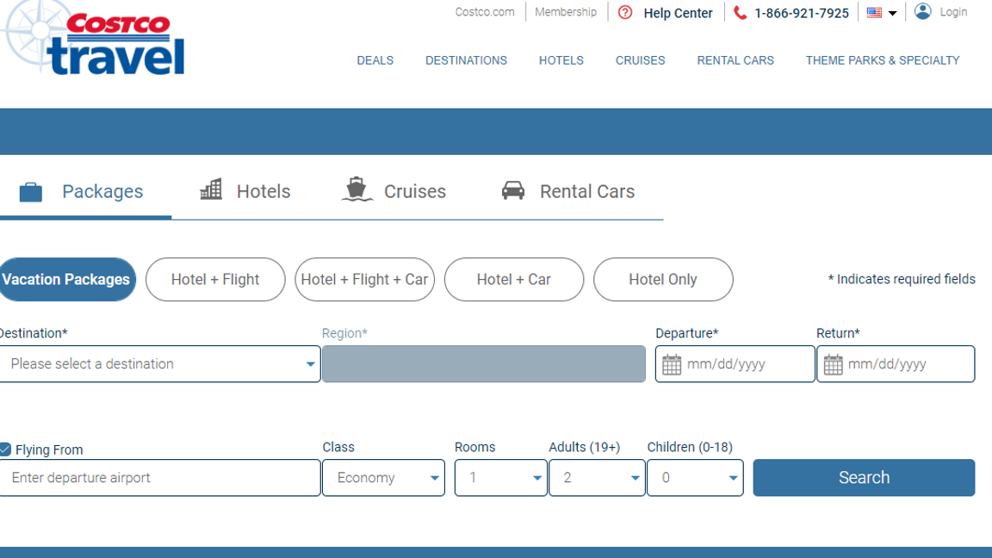The height and width of the screenshot is (558, 992).
Task: Click the Login user profile icon
Action: pos(923,12)
